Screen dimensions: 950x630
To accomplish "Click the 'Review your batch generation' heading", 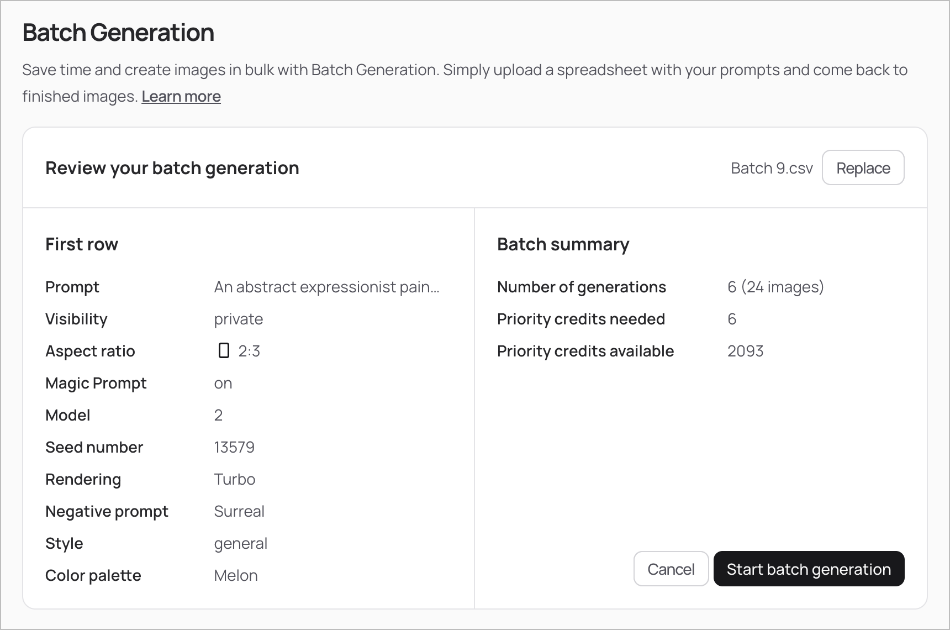I will [x=172, y=168].
